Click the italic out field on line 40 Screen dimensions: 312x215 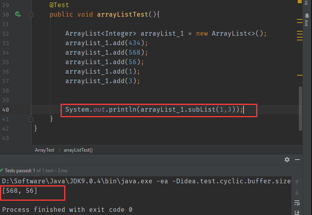tap(99, 110)
